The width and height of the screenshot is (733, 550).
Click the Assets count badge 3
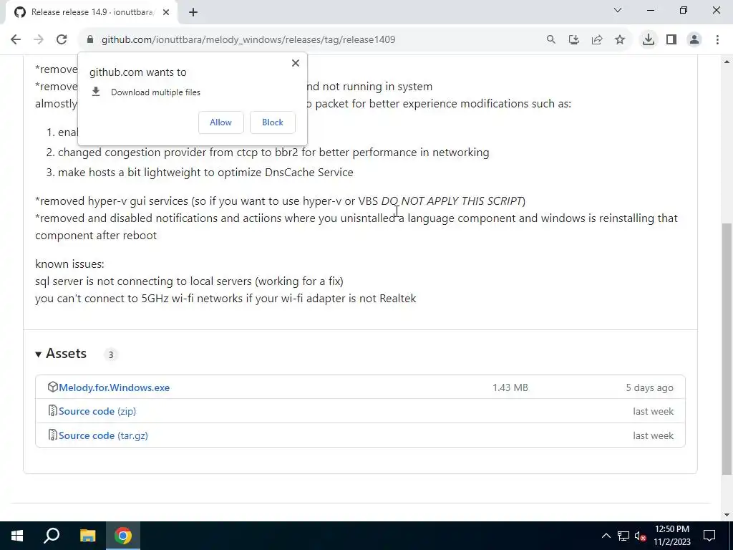[111, 354]
